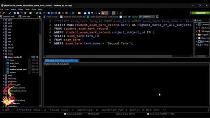The image size is (210, 118).
Task: Click the blue help circle icon
Action: point(49,13)
